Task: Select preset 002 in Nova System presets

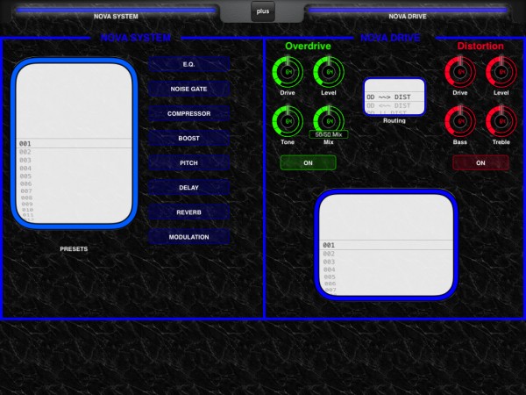Action: pos(74,152)
